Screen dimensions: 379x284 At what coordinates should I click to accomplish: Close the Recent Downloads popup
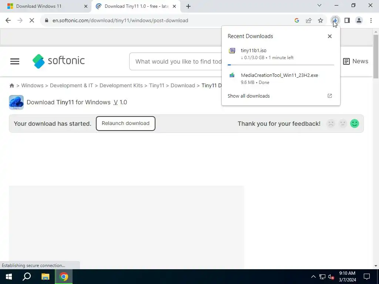(330, 36)
